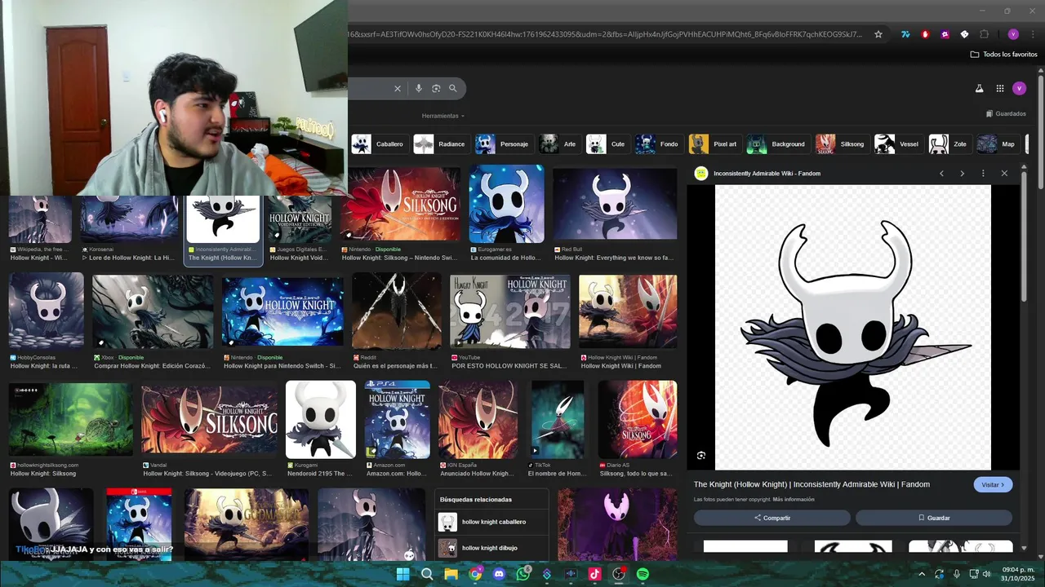The image size is (1045, 587).
Task: Open Spotify from the taskbar
Action: (x=643, y=574)
